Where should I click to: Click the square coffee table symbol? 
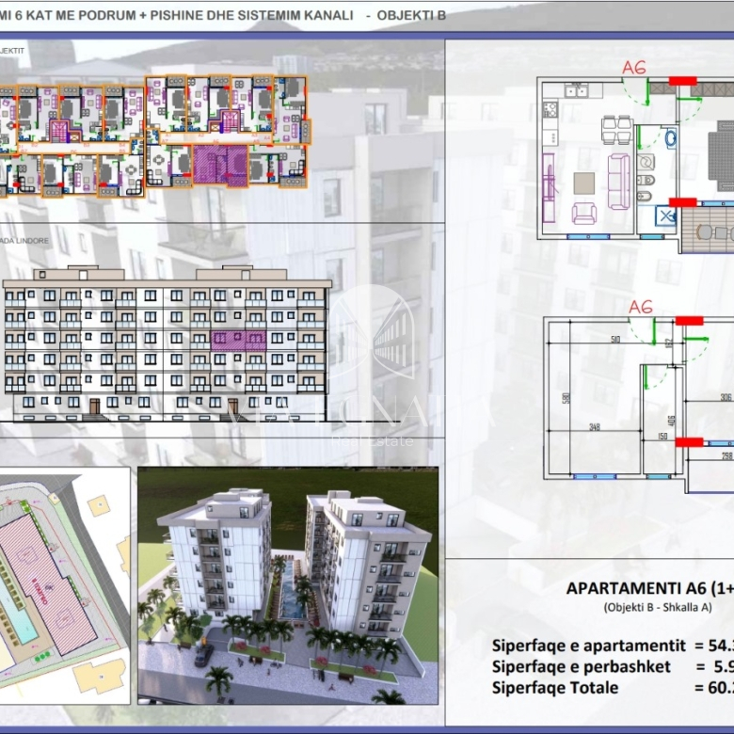point(583,183)
